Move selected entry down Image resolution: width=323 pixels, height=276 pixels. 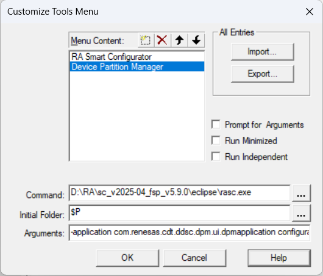(196, 40)
